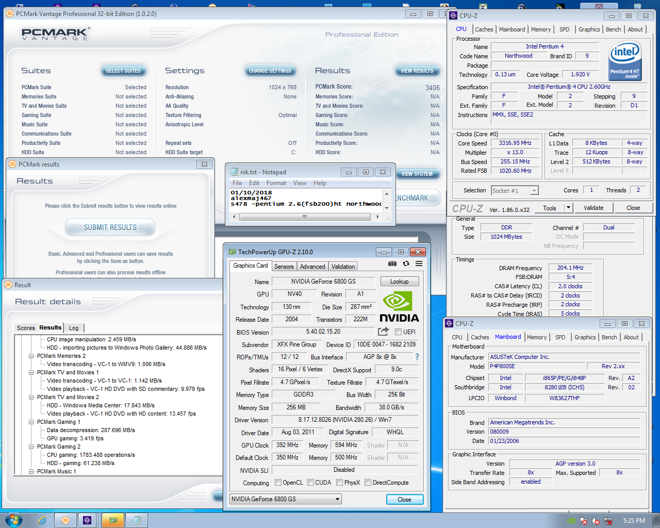The height and width of the screenshot is (528, 660).
Task: Click Notepad's vertical scroll up arrow
Action: 387,194
